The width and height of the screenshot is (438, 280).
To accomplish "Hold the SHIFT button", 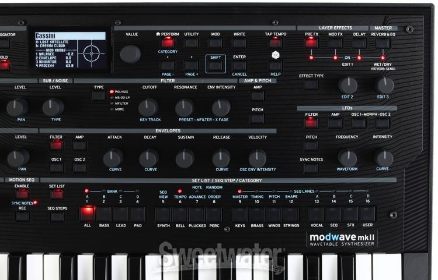I will click(x=215, y=66).
